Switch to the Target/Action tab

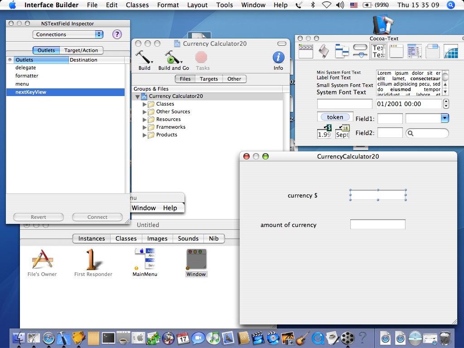coord(81,50)
